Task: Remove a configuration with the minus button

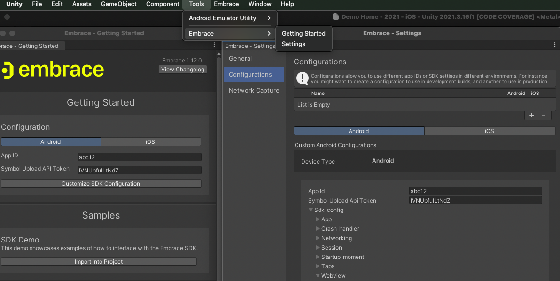Action: (544, 115)
